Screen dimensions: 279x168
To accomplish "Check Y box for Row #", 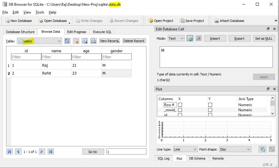I will (x=210, y=105).
